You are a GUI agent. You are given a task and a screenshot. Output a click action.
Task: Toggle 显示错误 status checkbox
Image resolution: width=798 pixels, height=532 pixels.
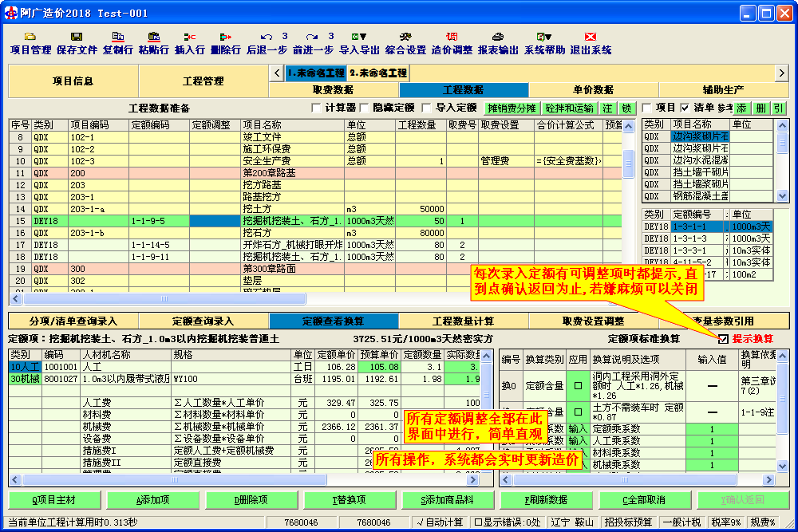click(x=478, y=522)
